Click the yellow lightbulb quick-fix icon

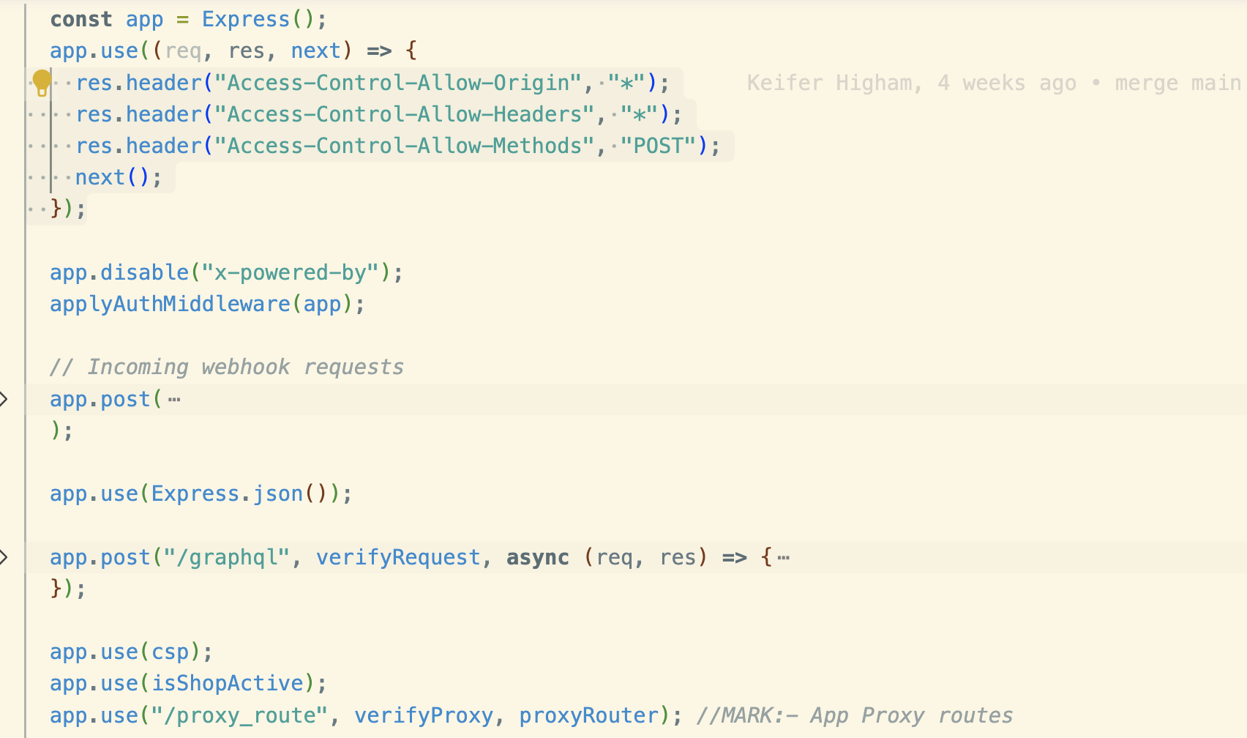point(42,83)
